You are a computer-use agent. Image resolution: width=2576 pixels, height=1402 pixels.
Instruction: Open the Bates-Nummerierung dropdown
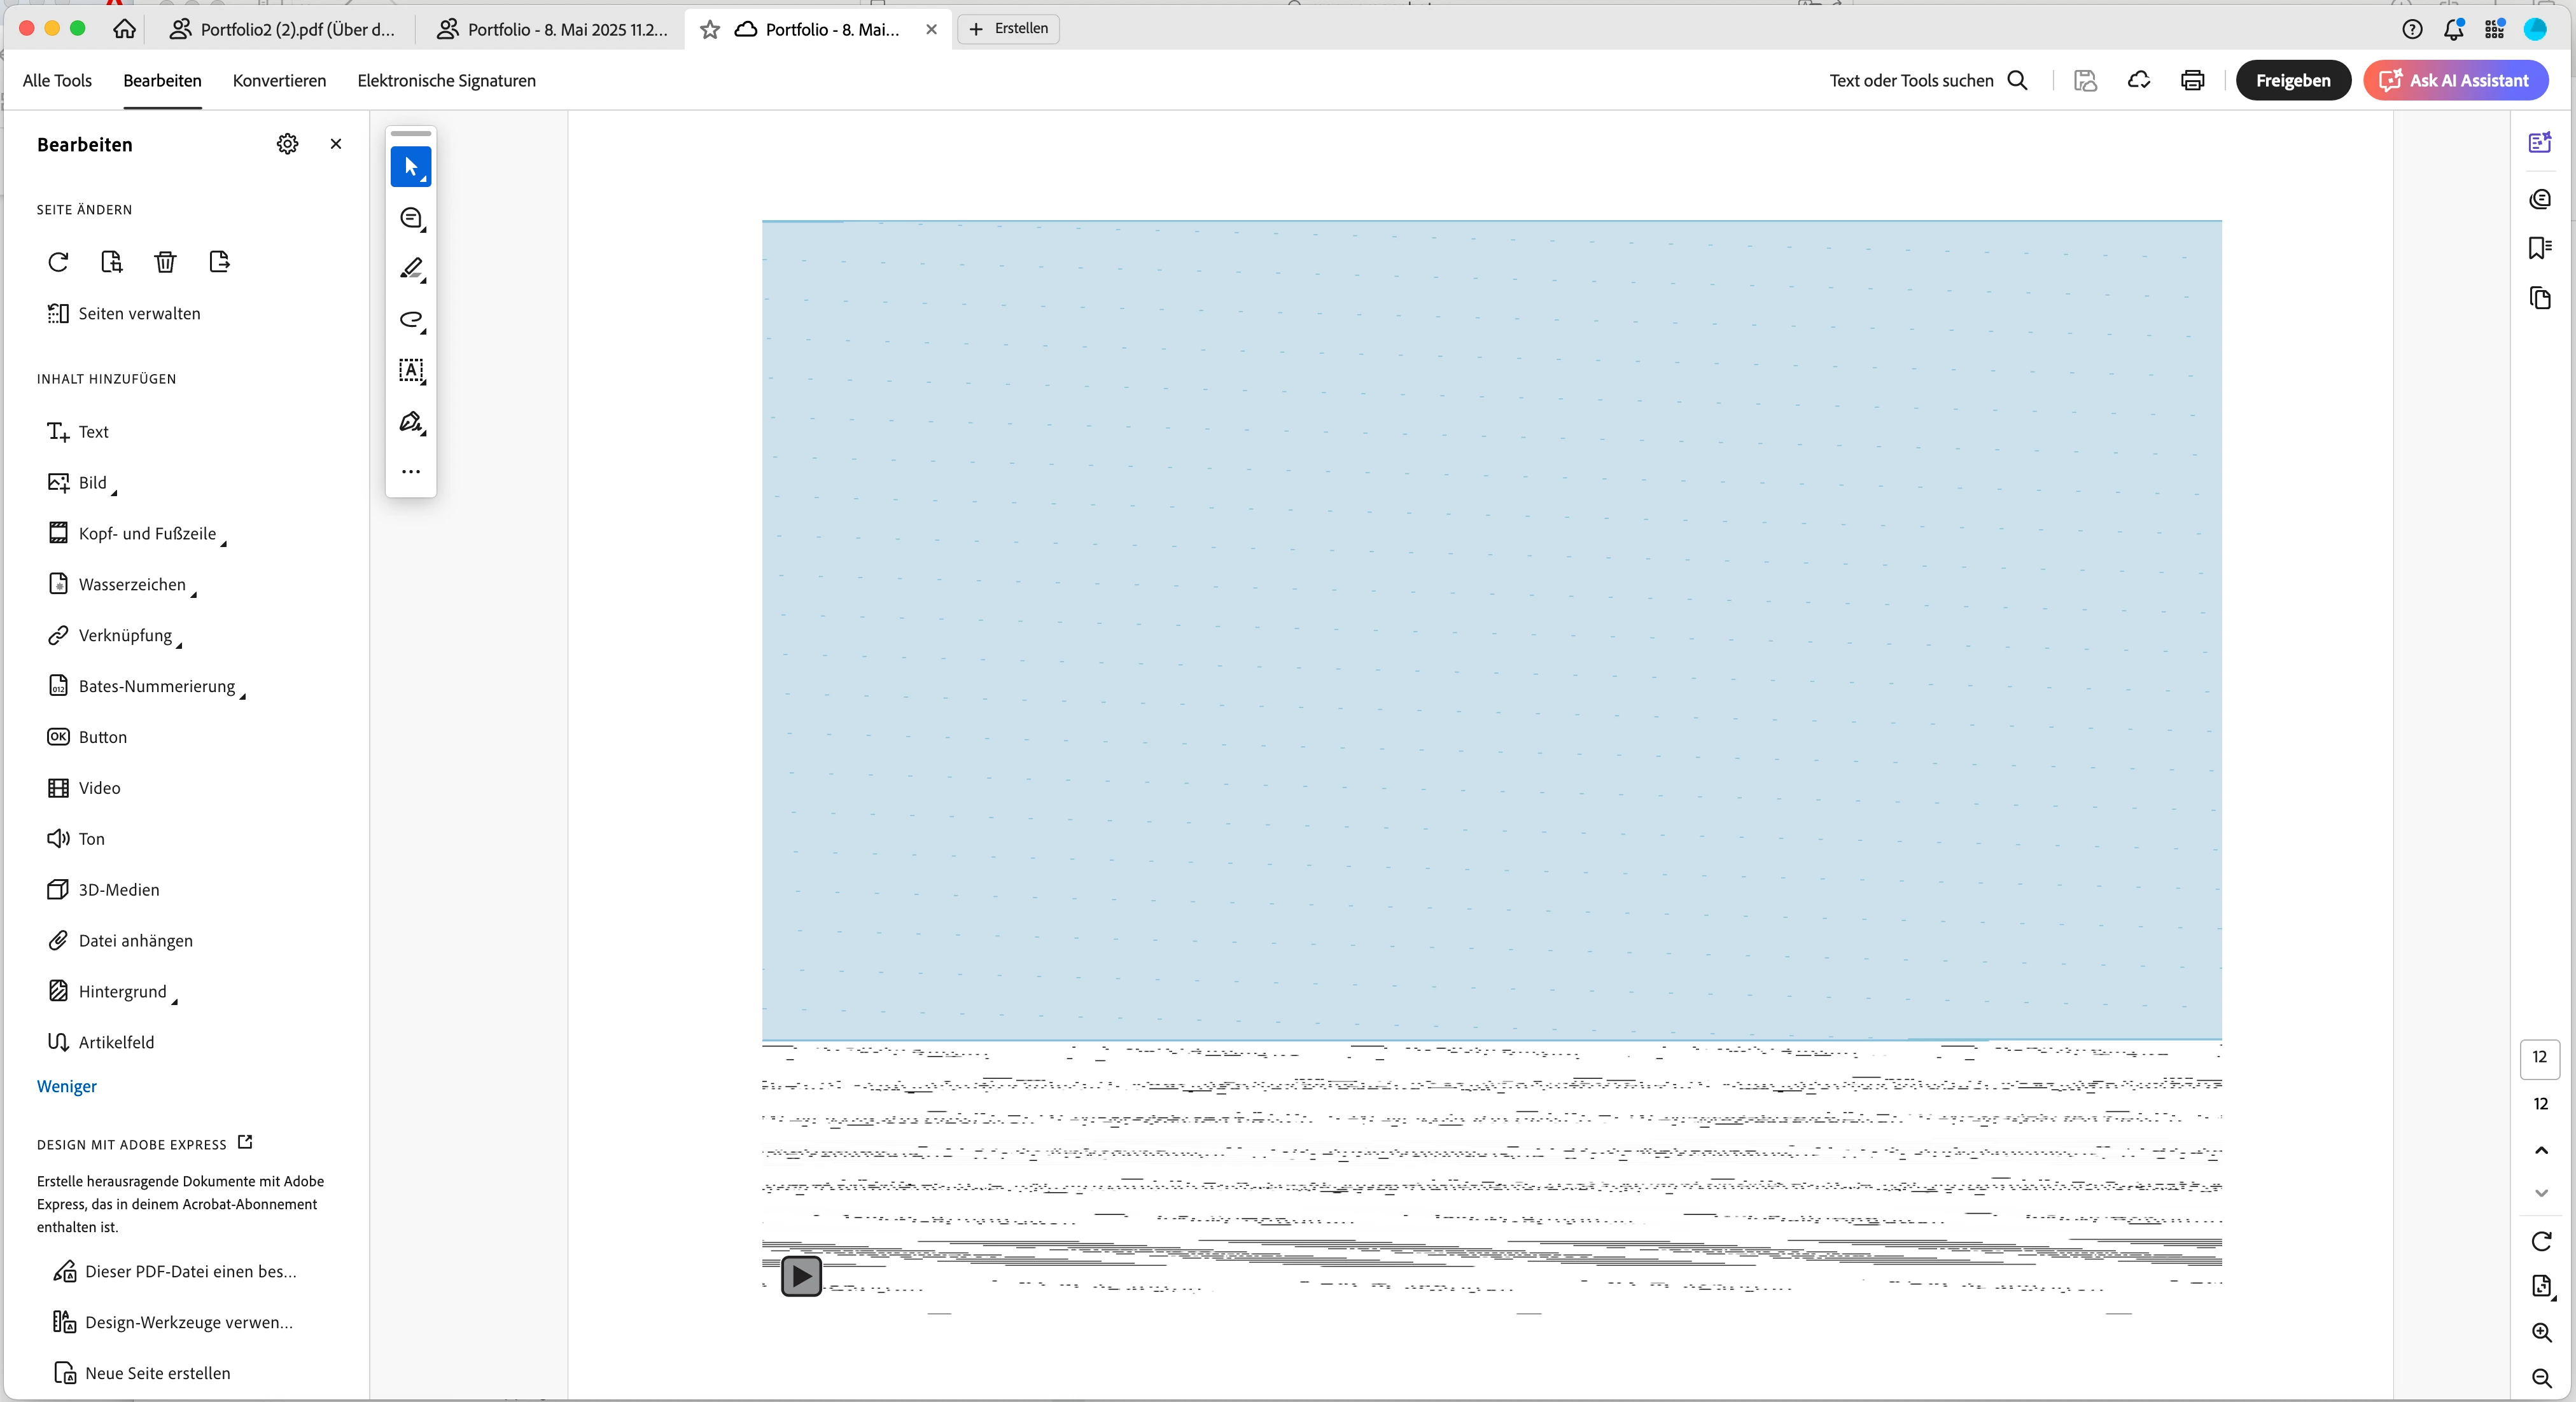point(156,686)
